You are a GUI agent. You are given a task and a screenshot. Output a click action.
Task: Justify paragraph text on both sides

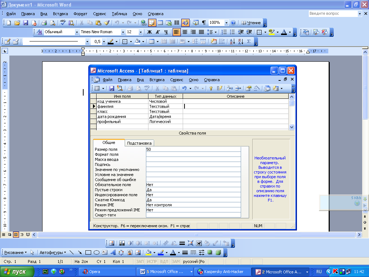point(201,32)
